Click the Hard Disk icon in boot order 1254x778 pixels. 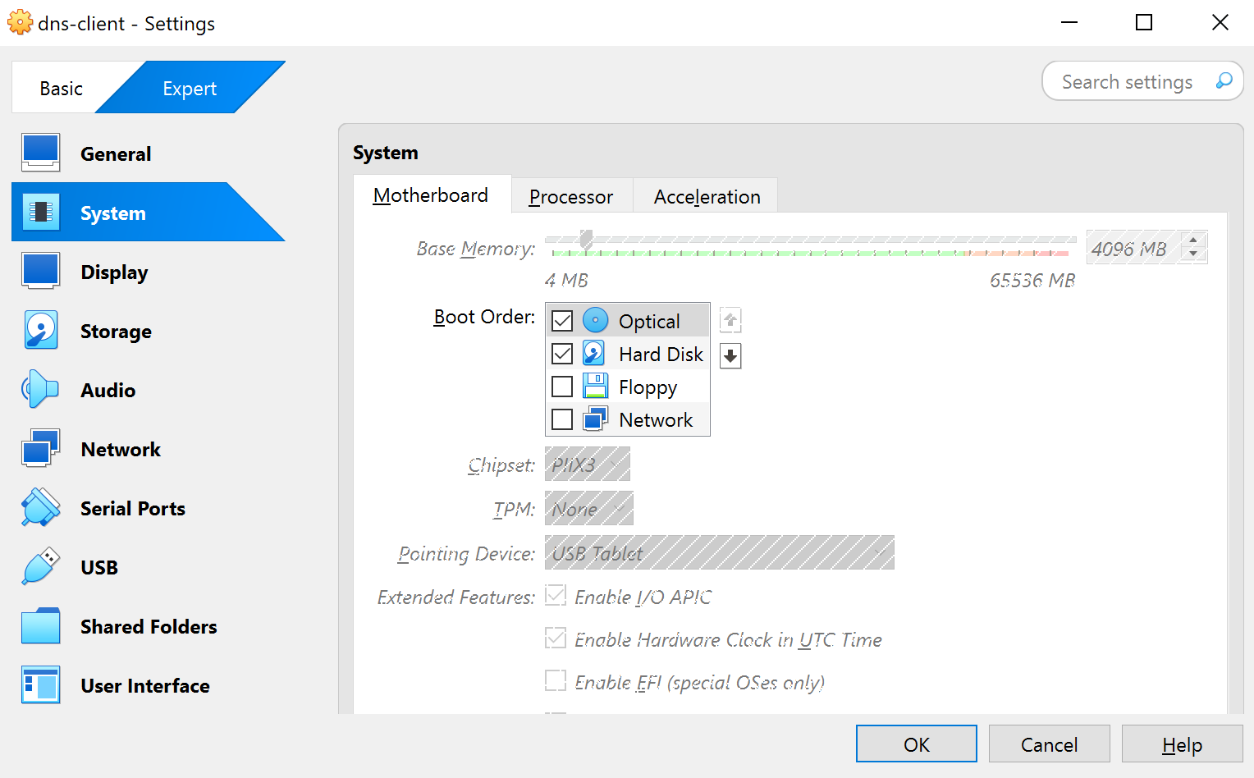point(595,354)
